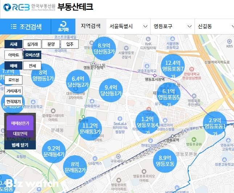The height and width of the screenshot is (193, 234).
Task: Click the SeaLaLa 워터파크 icon
Action: pyautogui.click(x=120, y=119)
